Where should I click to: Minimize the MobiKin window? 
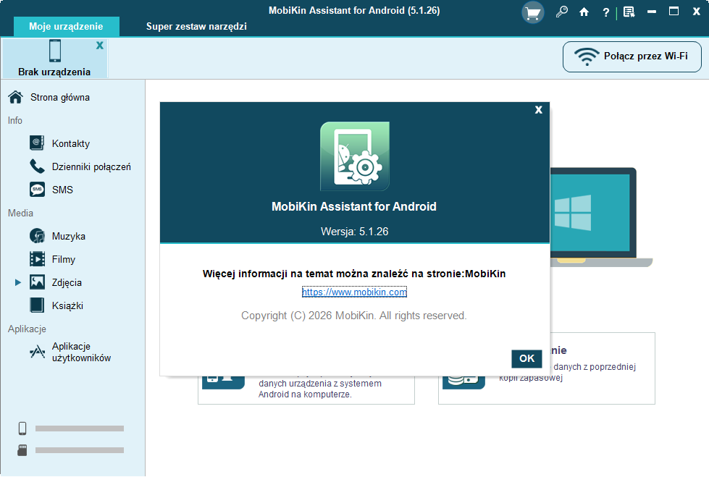click(x=652, y=12)
